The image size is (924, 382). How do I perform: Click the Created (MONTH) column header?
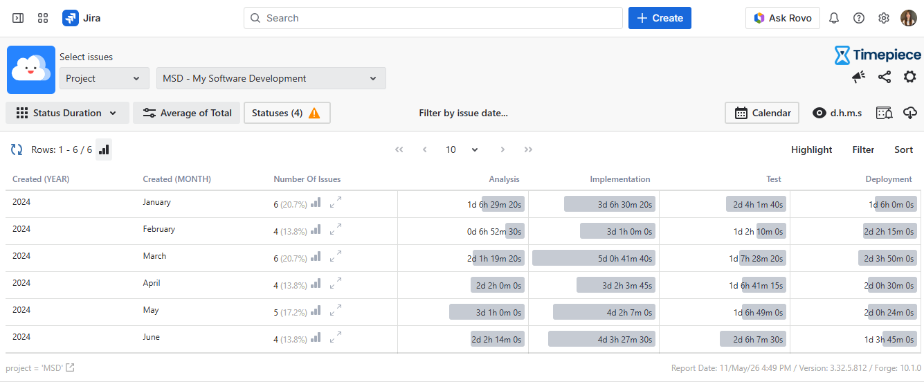click(x=177, y=179)
